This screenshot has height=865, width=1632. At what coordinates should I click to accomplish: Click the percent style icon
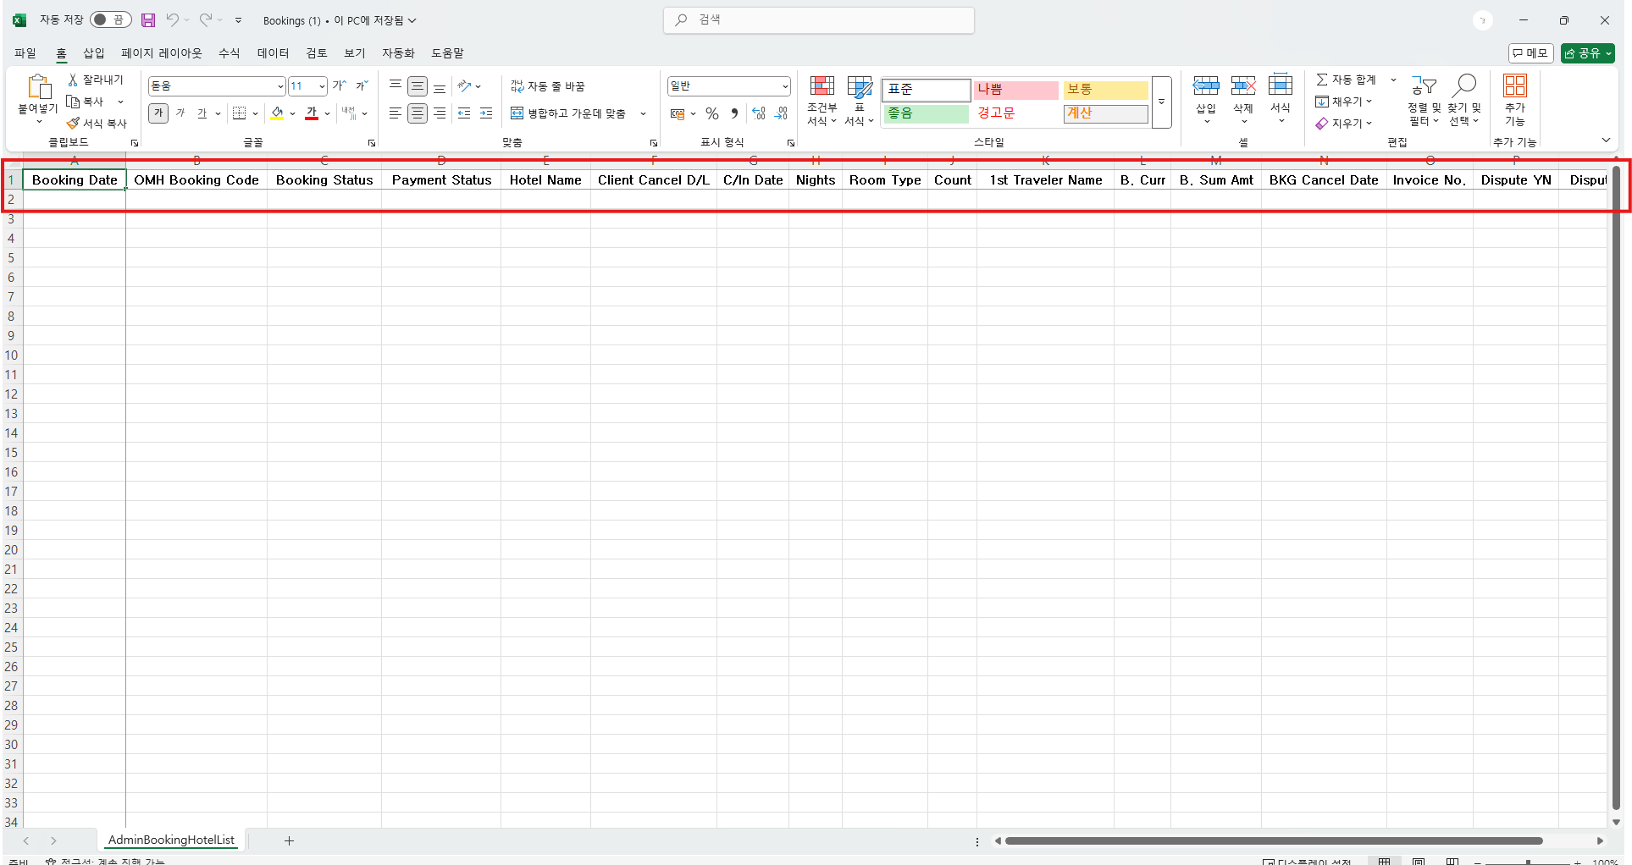click(x=712, y=113)
